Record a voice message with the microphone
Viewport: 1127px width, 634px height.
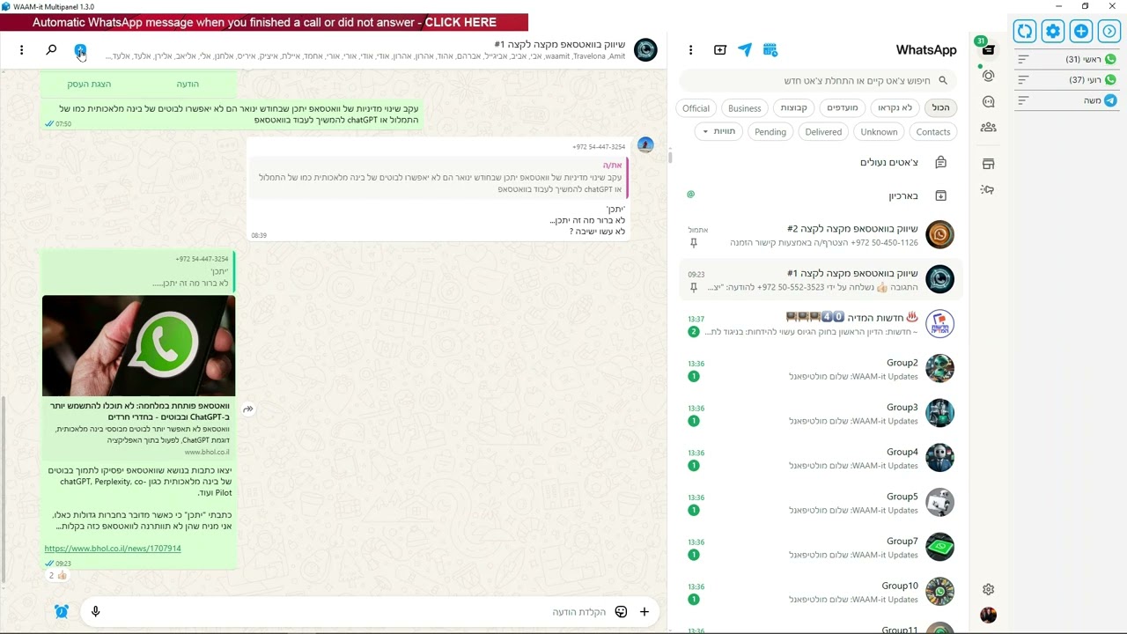pos(95,611)
